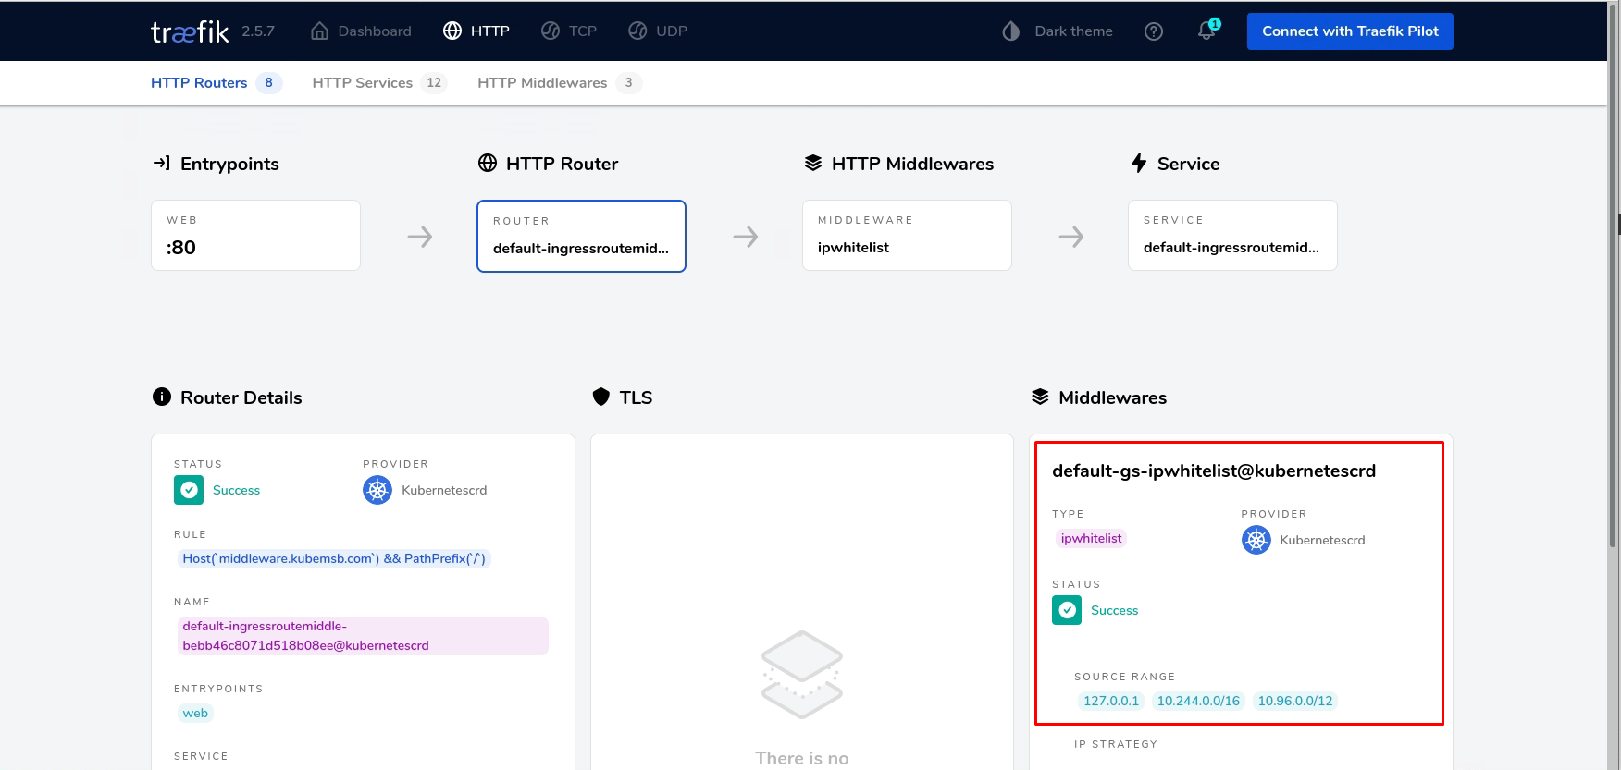This screenshot has width=1621, height=770.
Task: Click Connect with Traefik Pilot button
Action: point(1349,31)
